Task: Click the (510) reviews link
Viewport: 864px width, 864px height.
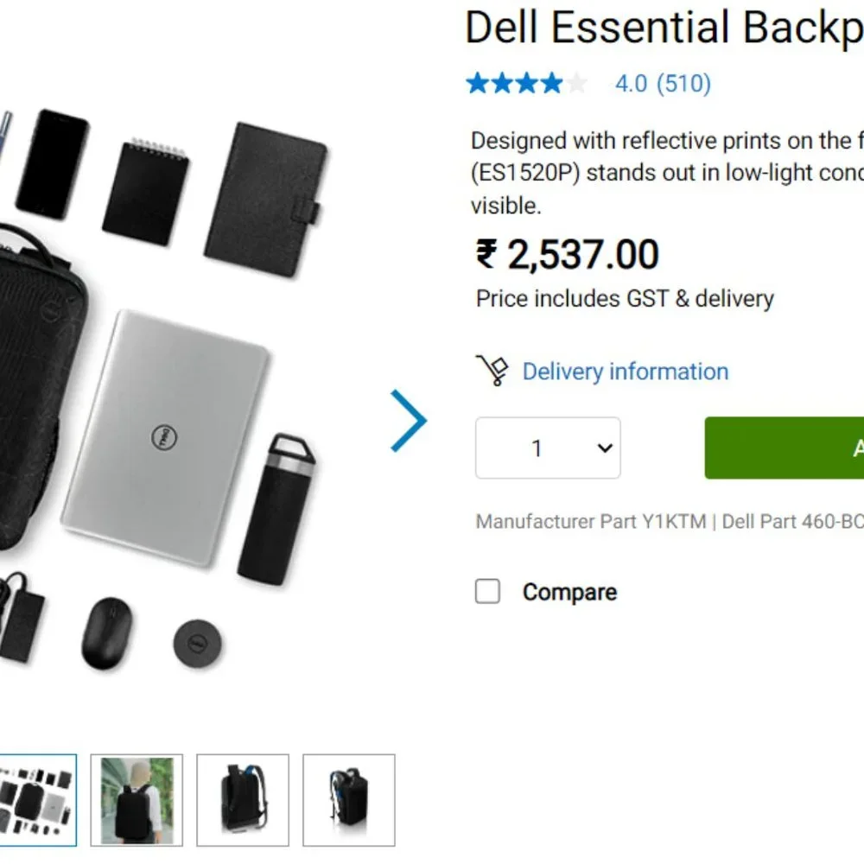Action: click(683, 83)
